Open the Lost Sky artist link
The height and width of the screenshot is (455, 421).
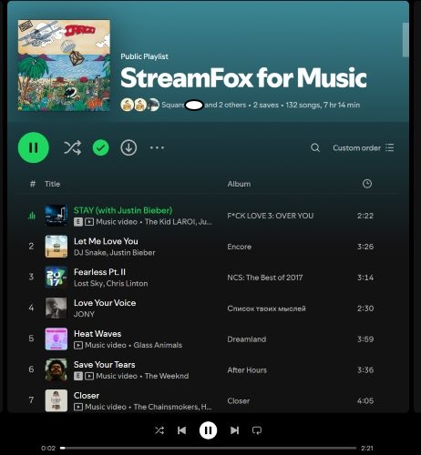point(88,284)
